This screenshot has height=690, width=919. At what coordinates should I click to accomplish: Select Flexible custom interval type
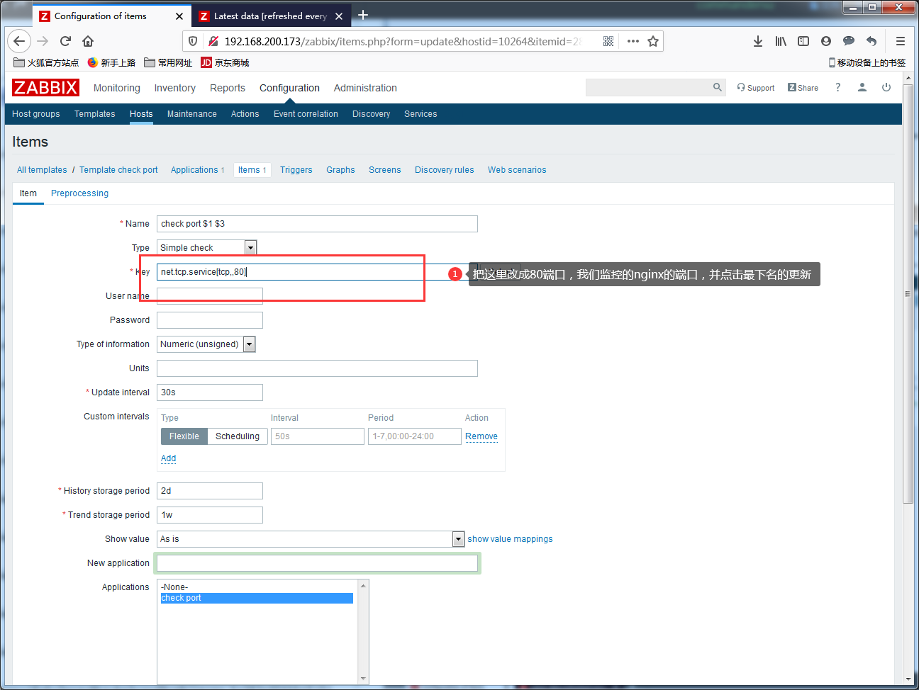[x=184, y=436]
